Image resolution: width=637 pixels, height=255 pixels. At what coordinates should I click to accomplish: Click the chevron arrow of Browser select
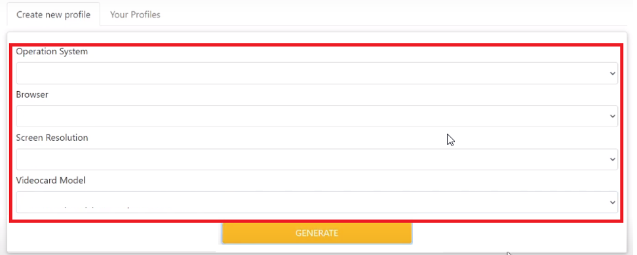(x=613, y=117)
